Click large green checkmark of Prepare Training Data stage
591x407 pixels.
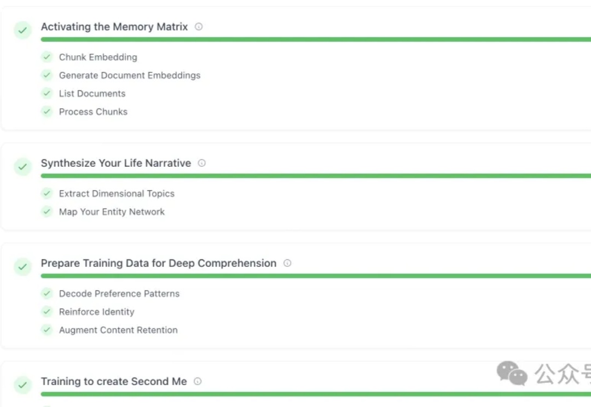[22, 267]
